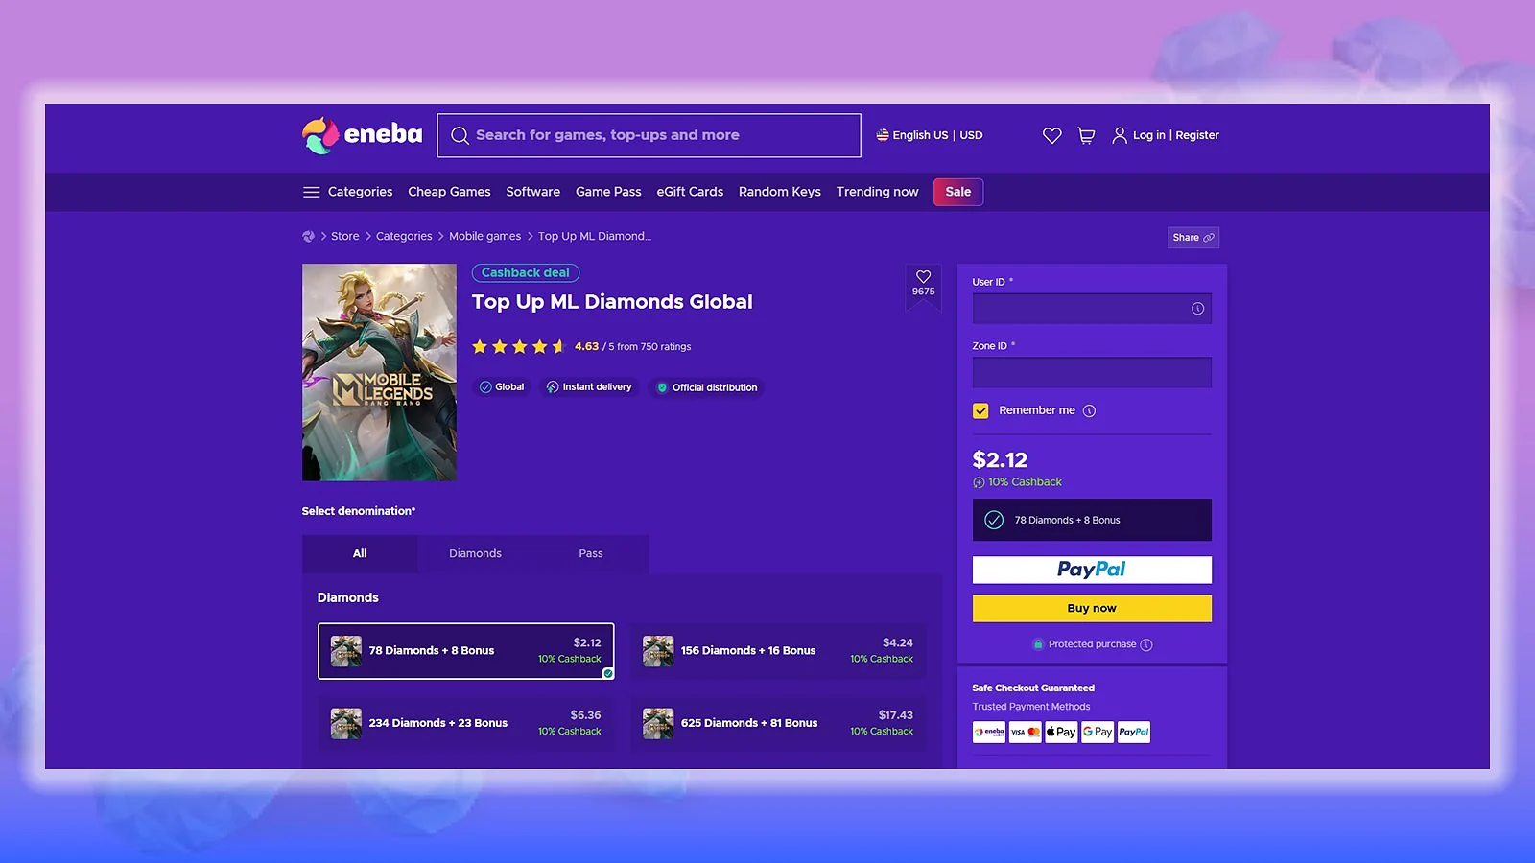This screenshot has height=863, width=1535.
Task: Select 234 Diamonds + 23 Bonus denomination
Action: 466,723
